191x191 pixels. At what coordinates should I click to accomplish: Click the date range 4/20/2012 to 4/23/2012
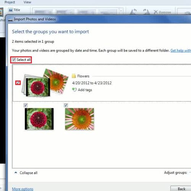point(92,83)
